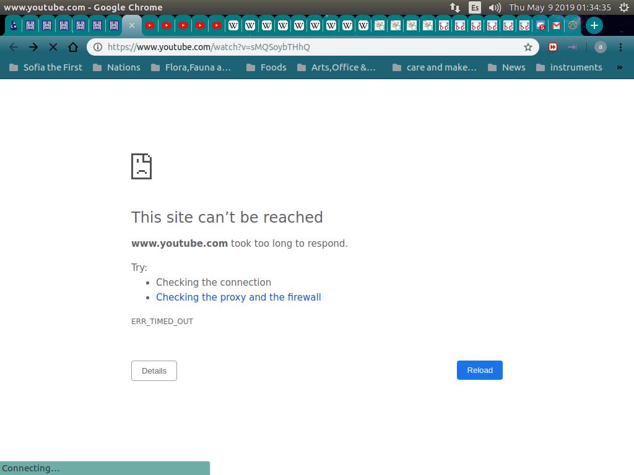Switch to the first Wikipedia tab
Image resolution: width=634 pixels, height=475 pixels.
[233, 25]
